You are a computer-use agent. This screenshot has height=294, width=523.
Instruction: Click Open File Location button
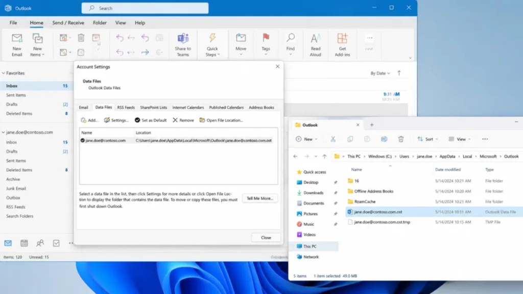coord(221,120)
